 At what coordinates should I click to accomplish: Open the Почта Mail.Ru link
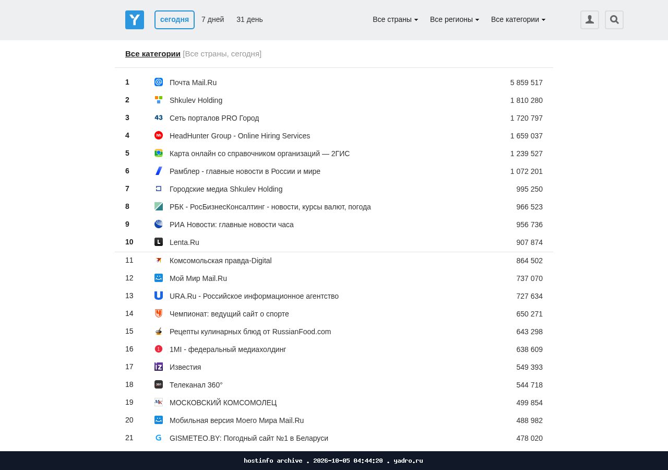[x=193, y=83]
